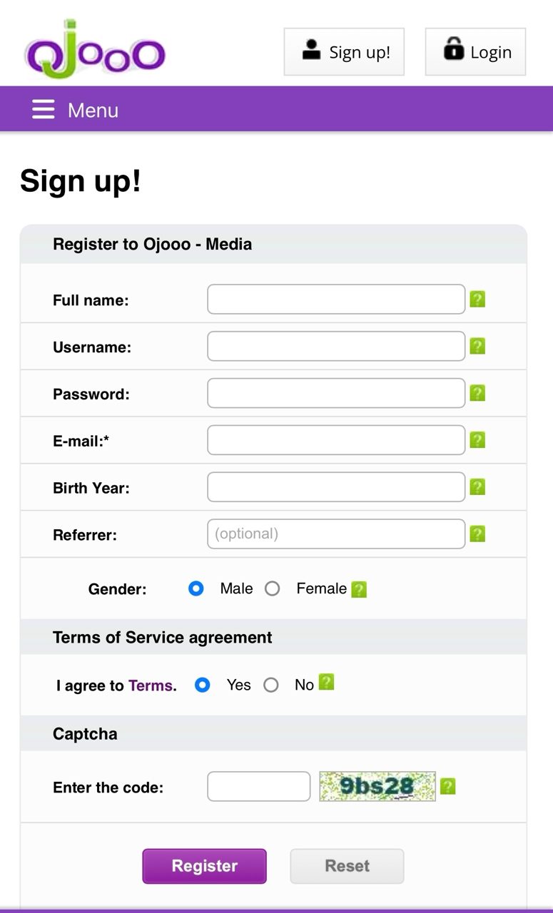The image size is (553, 913).
Task: Click help icon beside E-mail field
Action: point(477,440)
